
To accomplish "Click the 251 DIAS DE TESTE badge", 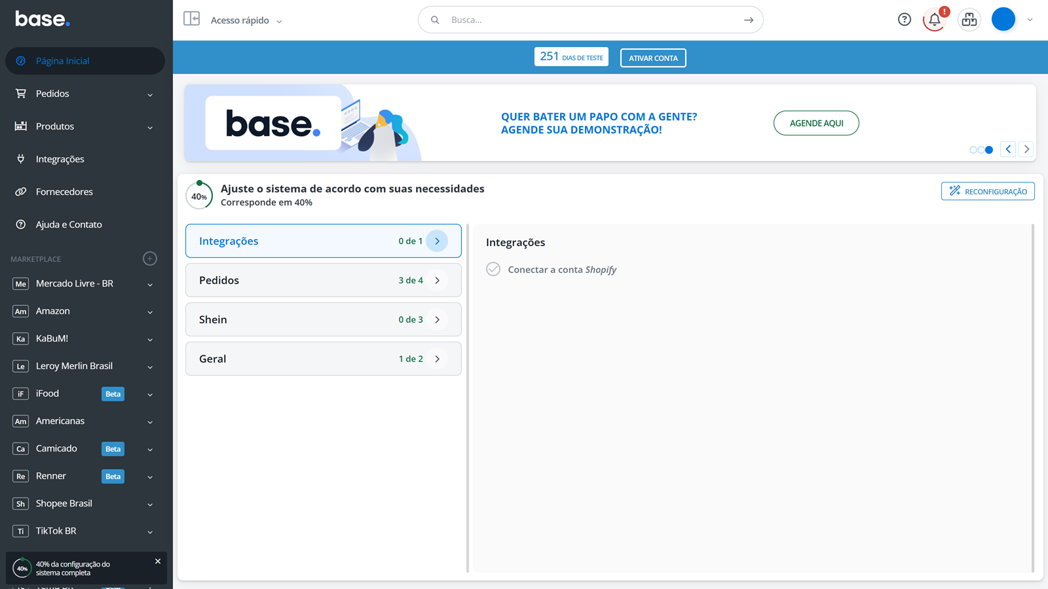I will point(571,57).
